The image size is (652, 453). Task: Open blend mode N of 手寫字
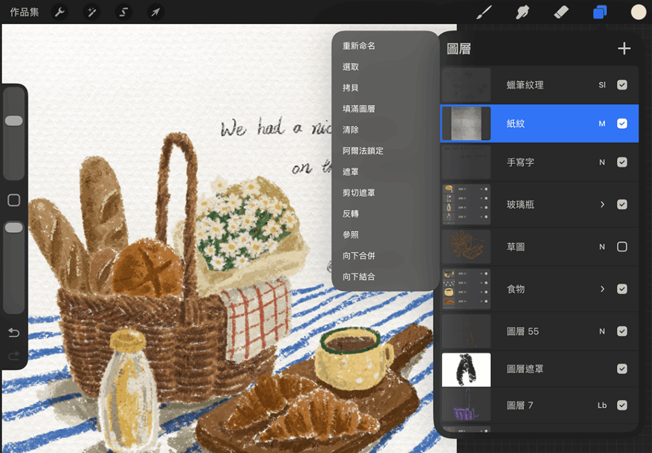point(602,162)
